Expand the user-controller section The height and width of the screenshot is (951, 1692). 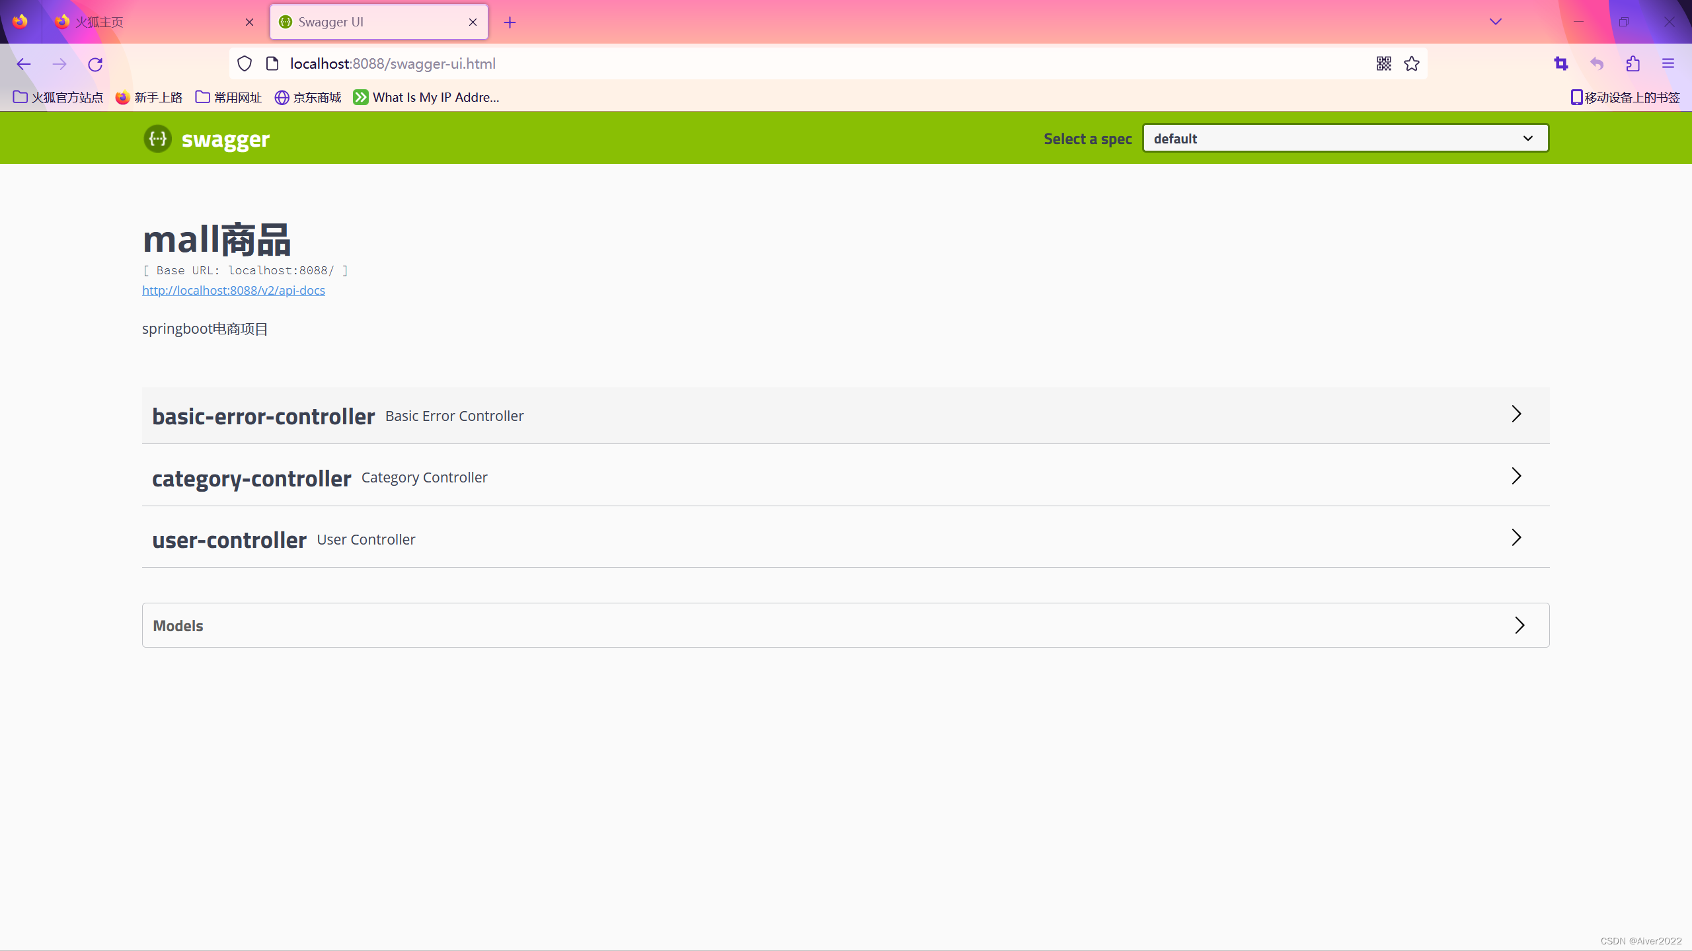pyautogui.click(x=845, y=539)
